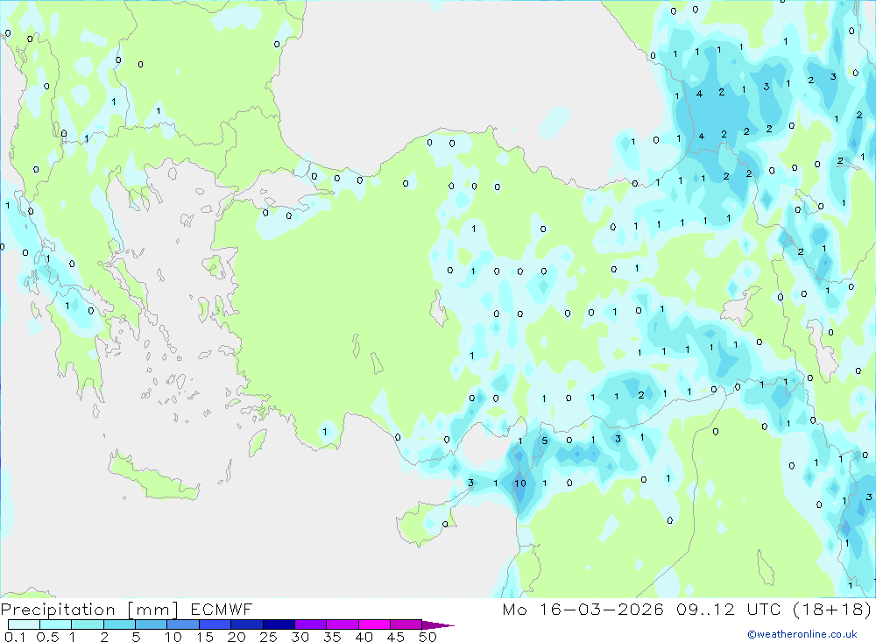The width and height of the screenshot is (876, 642).
Task: Click the 45 to 50 mm legend swatch
Action: point(406,624)
